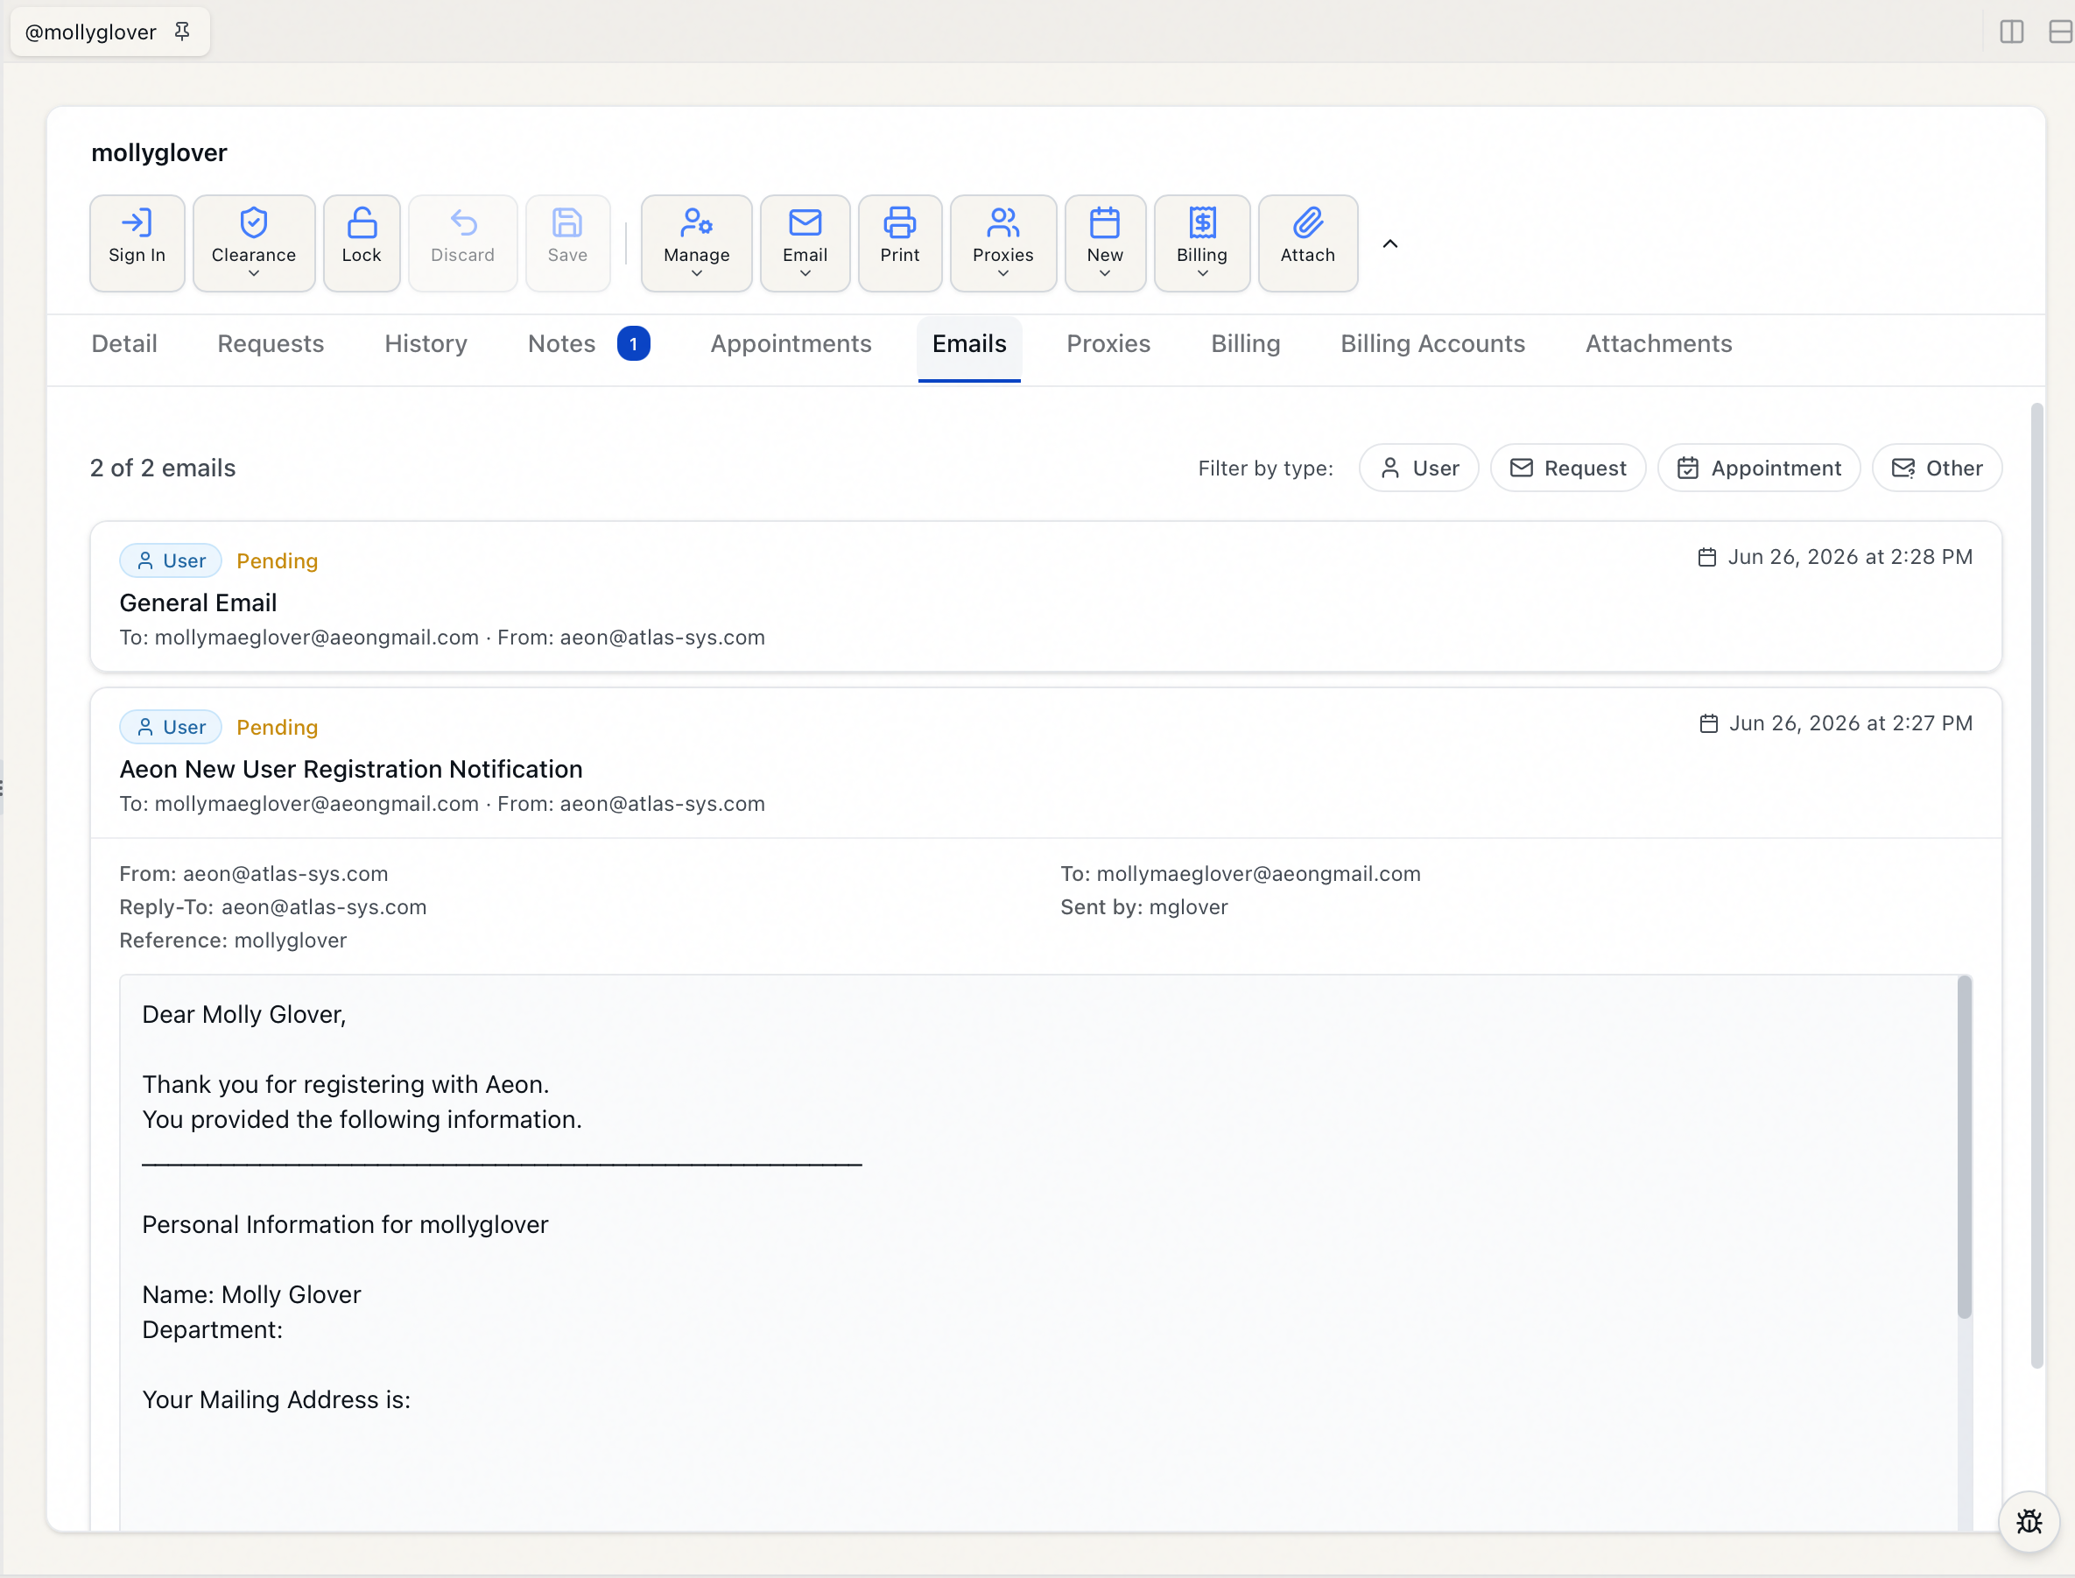This screenshot has width=2075, height=1578.
Task: Expand the Proxies dropdown chevron
Action: point(1002,273)
